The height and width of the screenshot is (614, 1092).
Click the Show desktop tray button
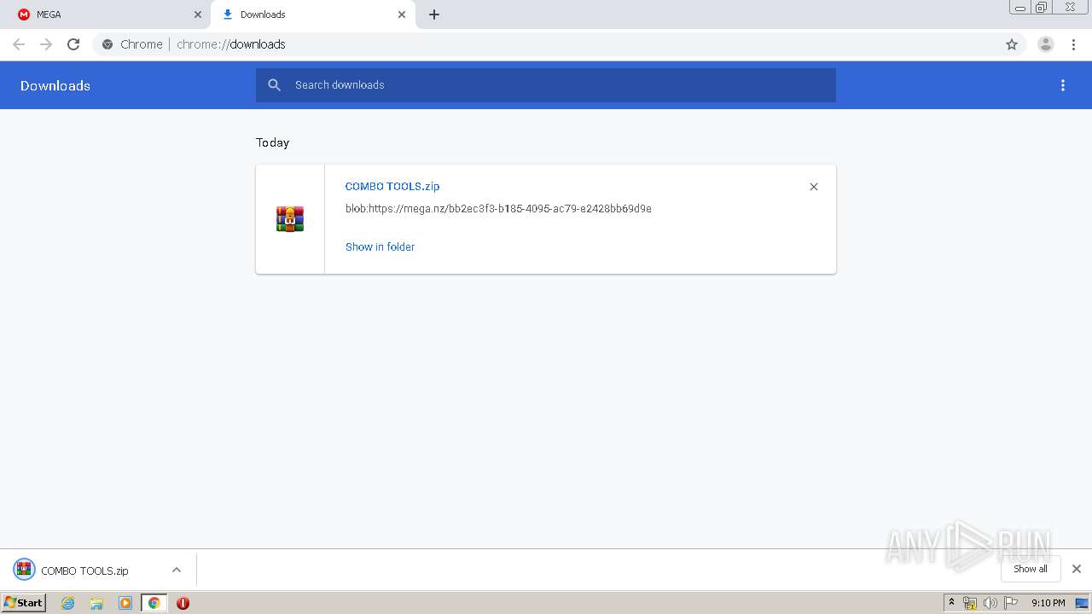[x=1082, y=603]
